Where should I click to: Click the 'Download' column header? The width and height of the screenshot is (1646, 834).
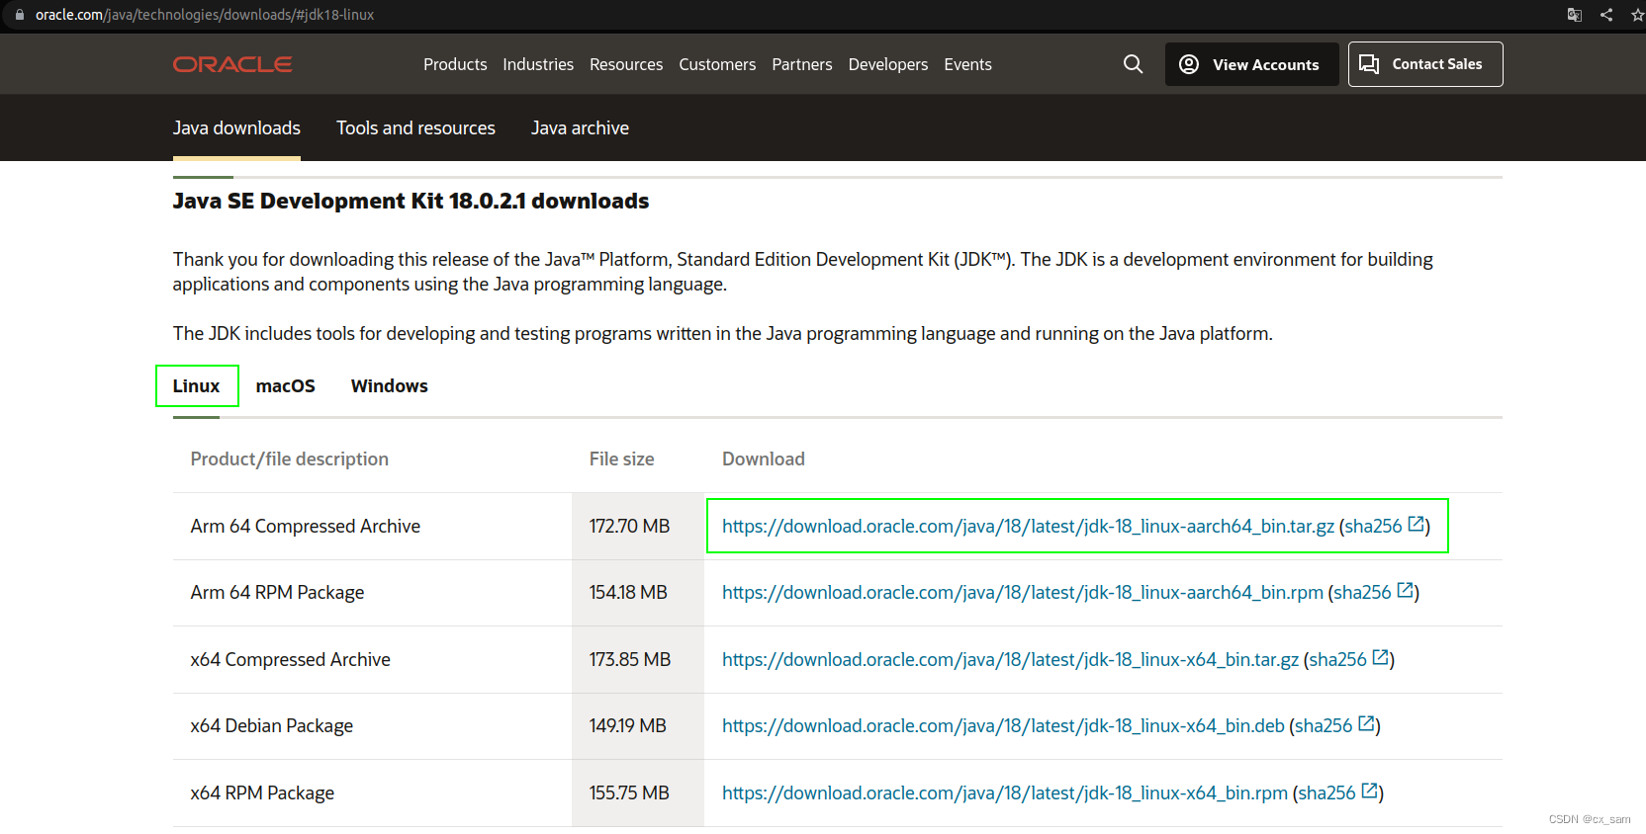[x=764, y=459]
